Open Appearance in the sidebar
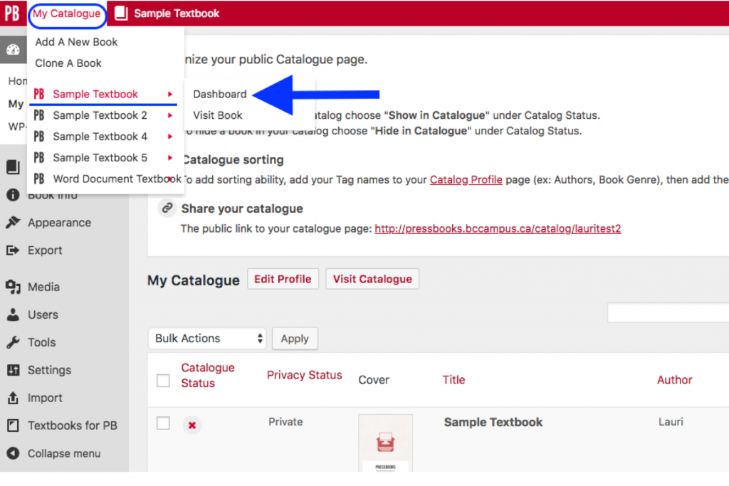Screen dimensions: 729x486 pyautogui.click(x=60, y=223)
